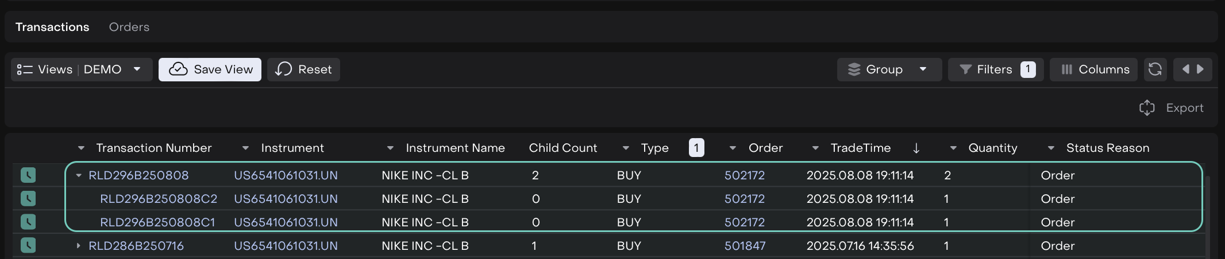This screenshot has width=1225, height=259.
Task: Open Transaction Number column menu arrow
Action: 81,148
